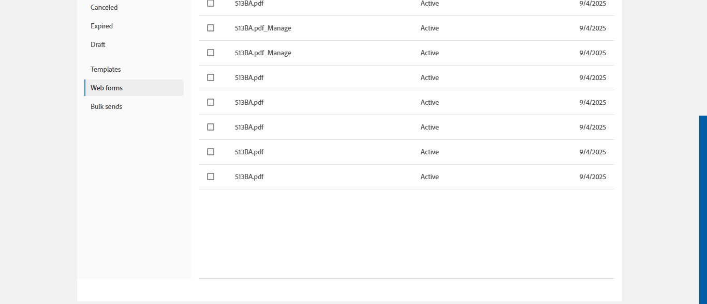Check the first 513BA.pdf row below the Manage rows
This screenshot has height=304, width=707.
click(x=211, y=77)
